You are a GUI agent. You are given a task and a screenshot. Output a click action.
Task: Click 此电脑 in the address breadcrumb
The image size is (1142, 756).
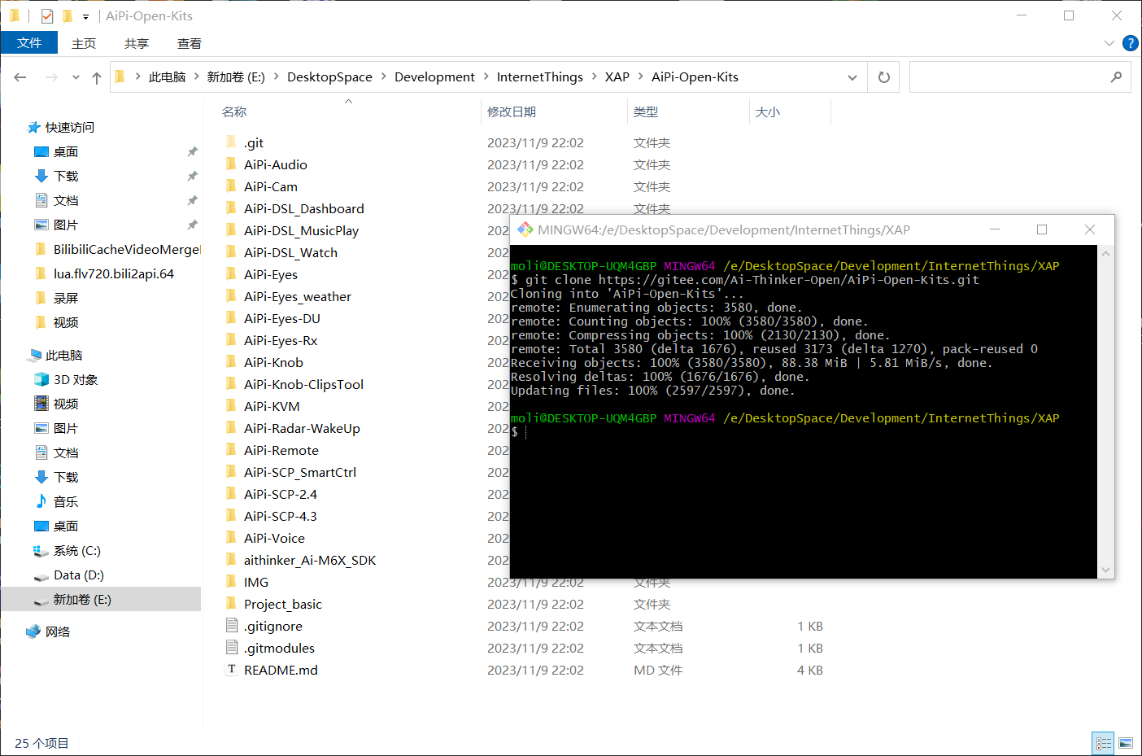(168, 77)
